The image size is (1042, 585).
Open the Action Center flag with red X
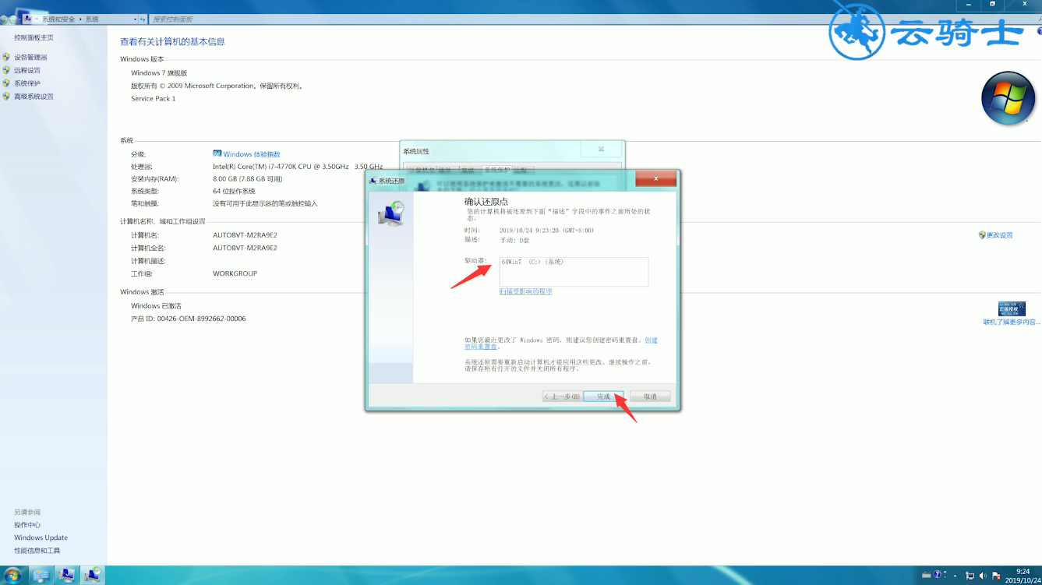[x=996, y=576]
